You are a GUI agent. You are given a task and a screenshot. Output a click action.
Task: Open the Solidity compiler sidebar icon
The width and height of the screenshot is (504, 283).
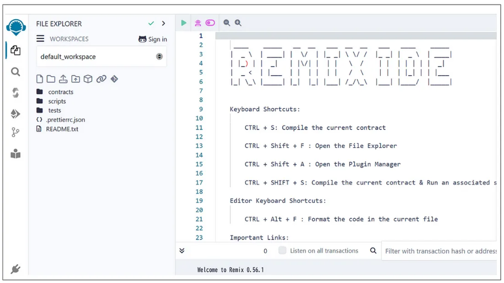pos(15,93)
